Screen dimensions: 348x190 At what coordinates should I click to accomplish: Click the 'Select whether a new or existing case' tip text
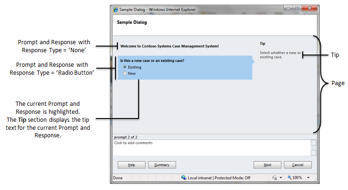click(280, 55)
